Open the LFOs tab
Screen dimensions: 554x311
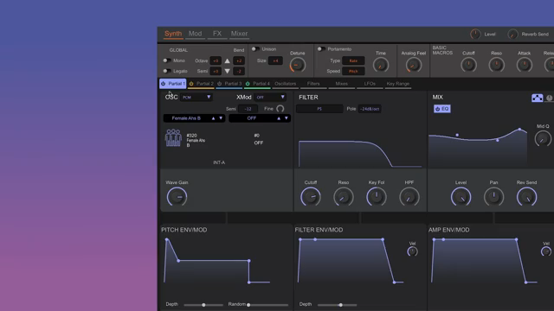click(x=370, y=84)
